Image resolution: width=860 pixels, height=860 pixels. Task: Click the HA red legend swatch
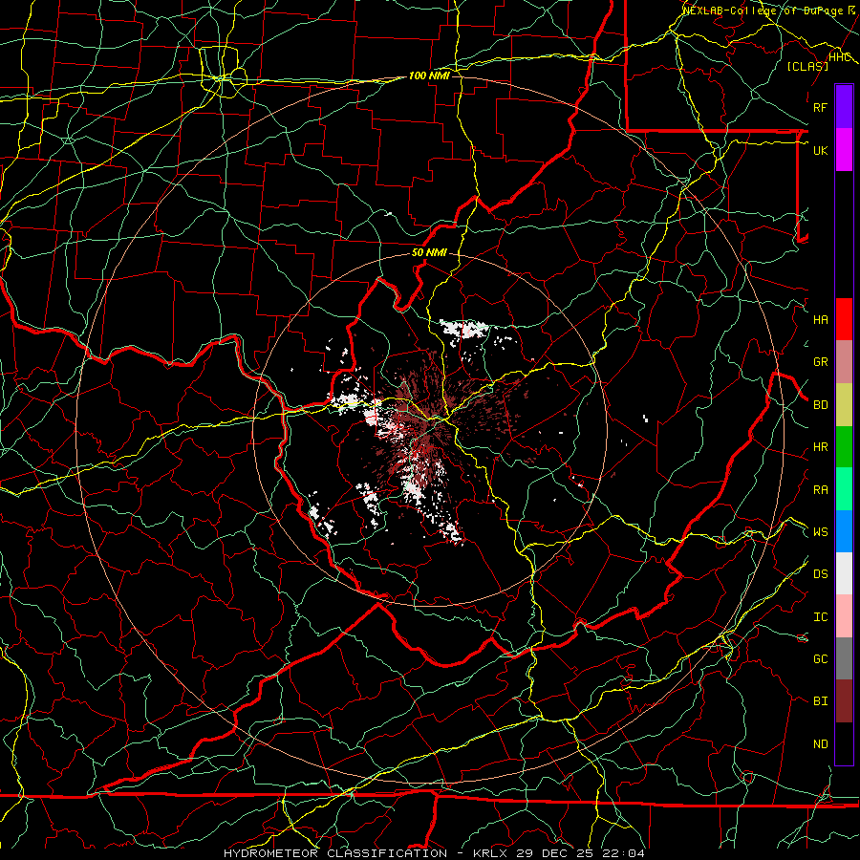coord(844,319)
